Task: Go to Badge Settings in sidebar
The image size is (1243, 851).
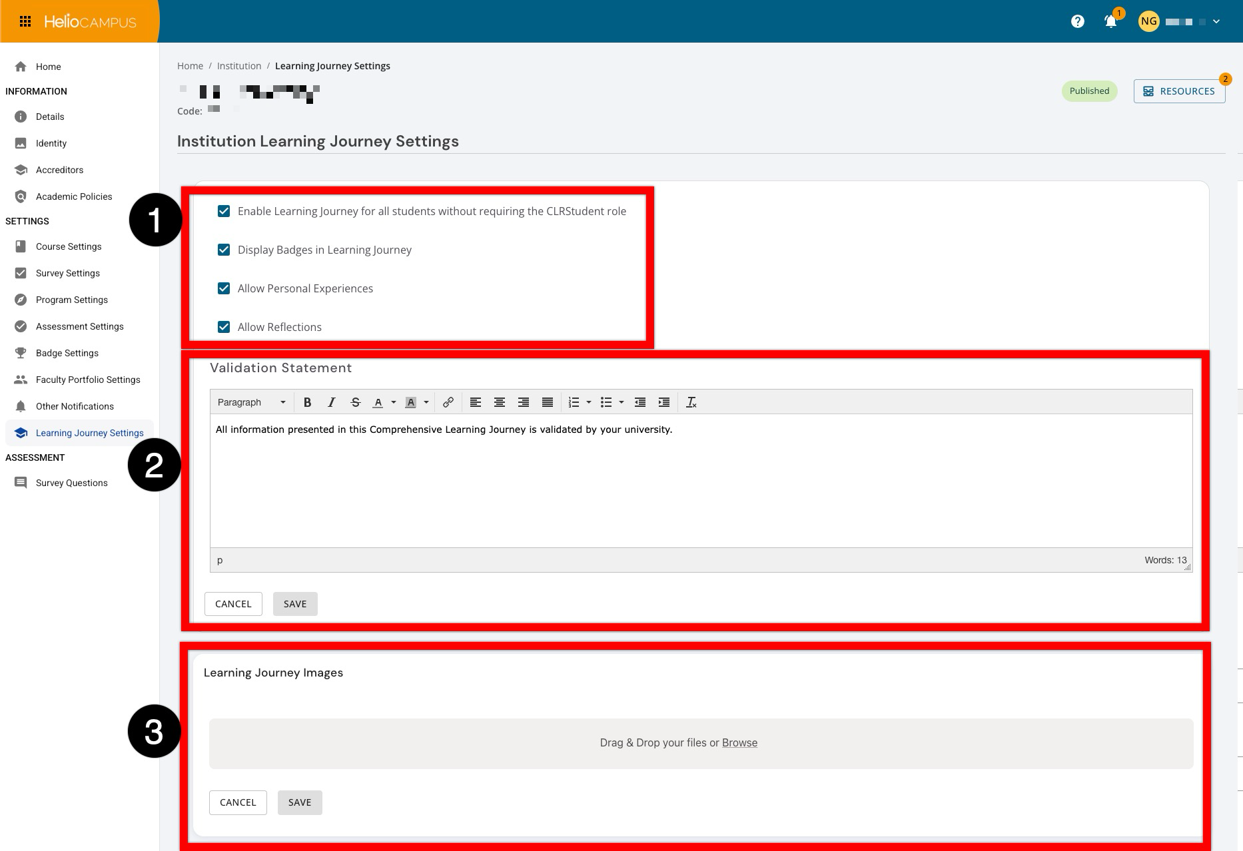Action: click(x=67, y=353)
